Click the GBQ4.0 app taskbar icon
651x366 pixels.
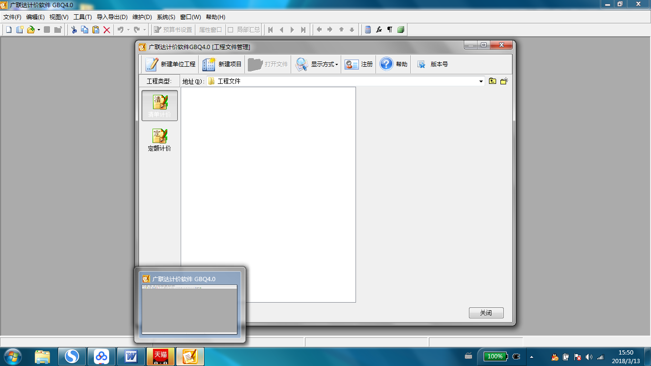tap(190, 356)
